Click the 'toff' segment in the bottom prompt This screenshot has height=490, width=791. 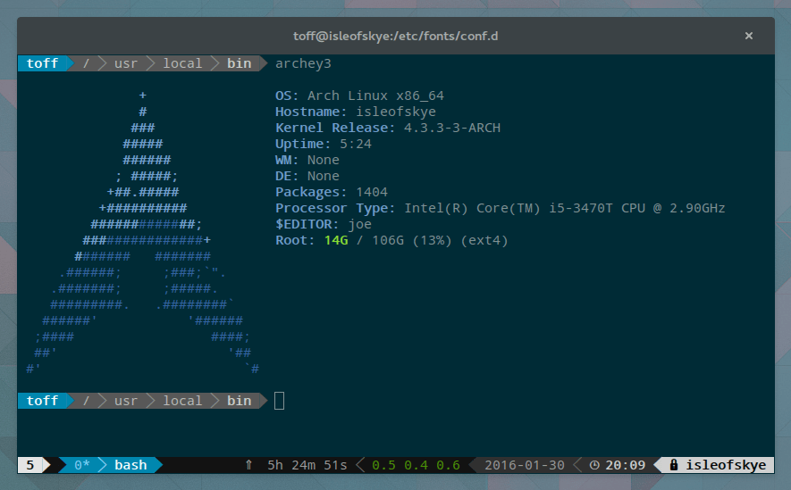coord(42,401)
